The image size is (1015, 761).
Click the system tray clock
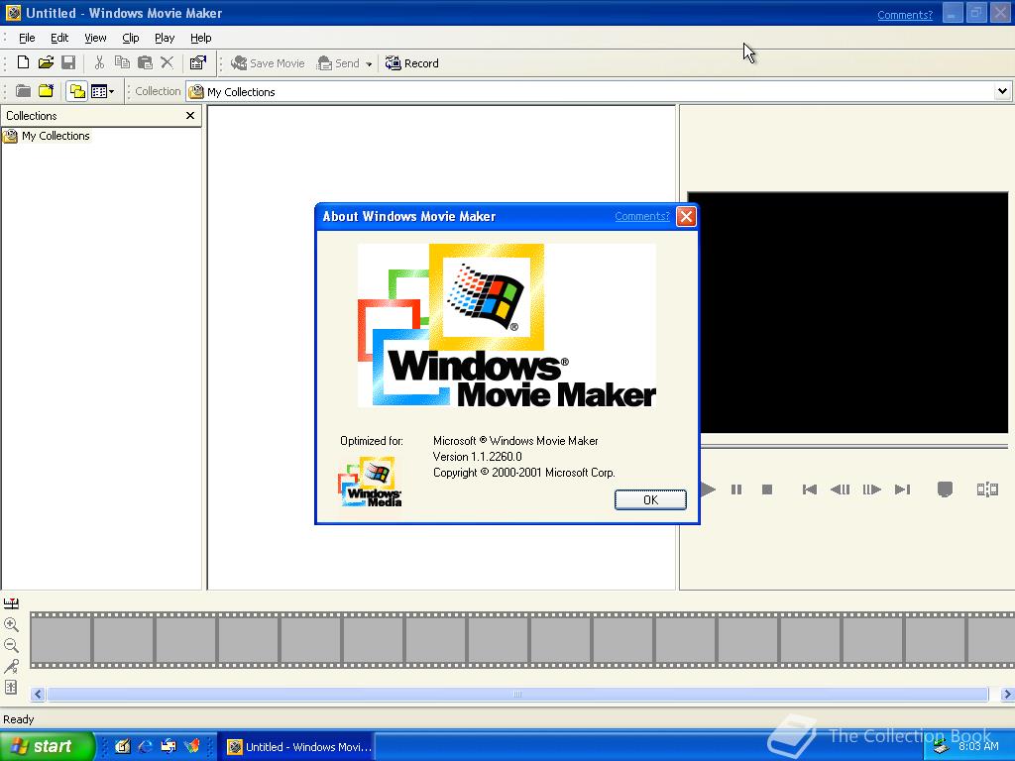[x=978, y=746]
